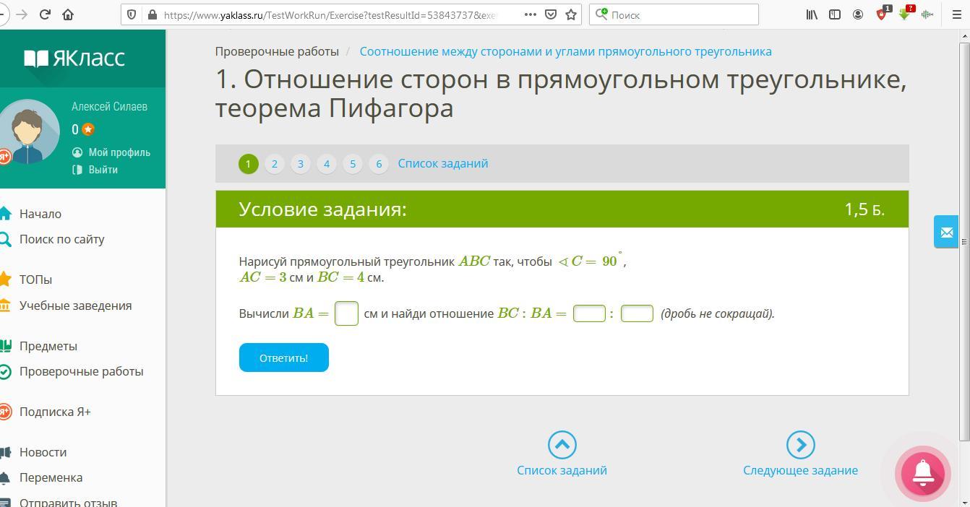
Task: Select task number 1 in pager
Action: click(x=248, y=164)
